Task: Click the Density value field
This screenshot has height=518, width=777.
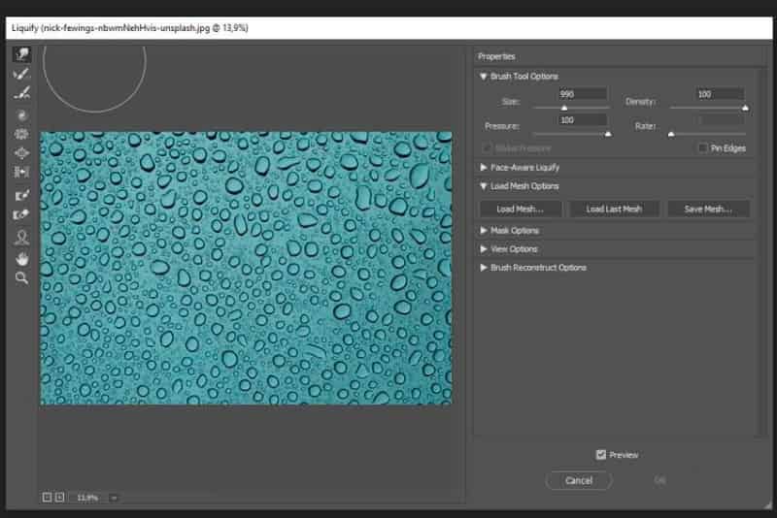Action: (x=720, y=94)
